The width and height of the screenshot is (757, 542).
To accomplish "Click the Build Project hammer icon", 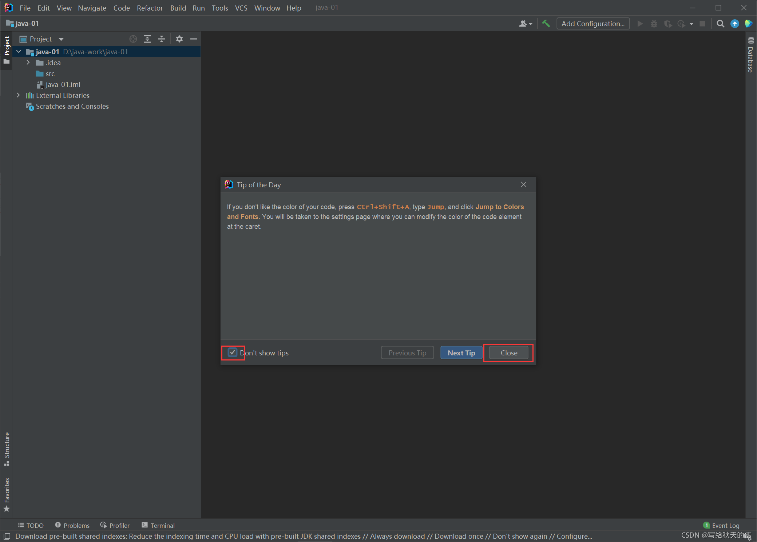I will [x=546, y=24].
